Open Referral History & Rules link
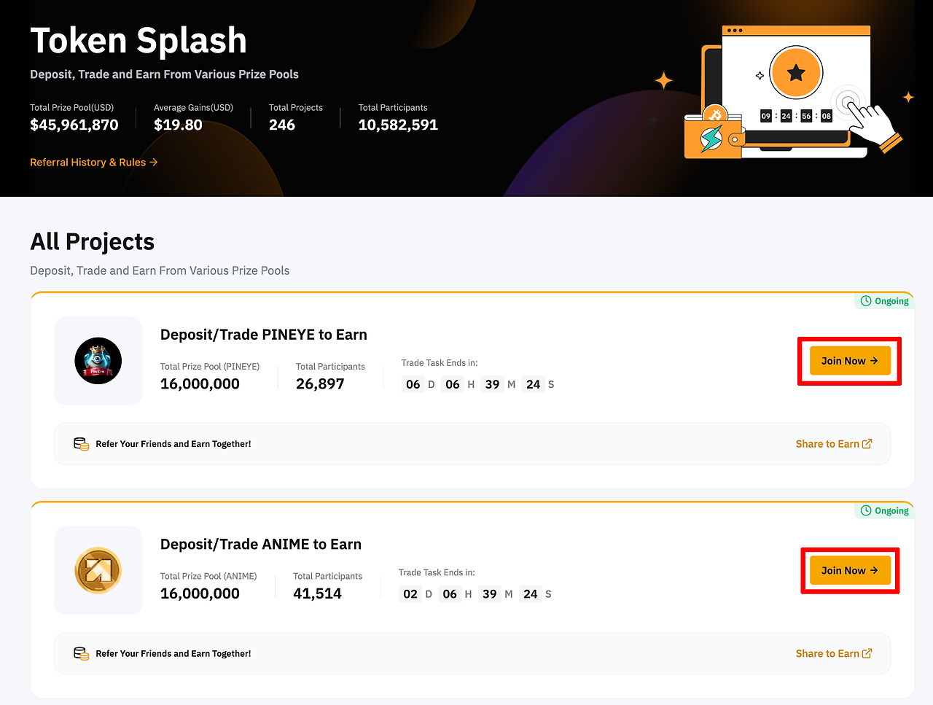 pyautogui.click(x=94, y=162)
